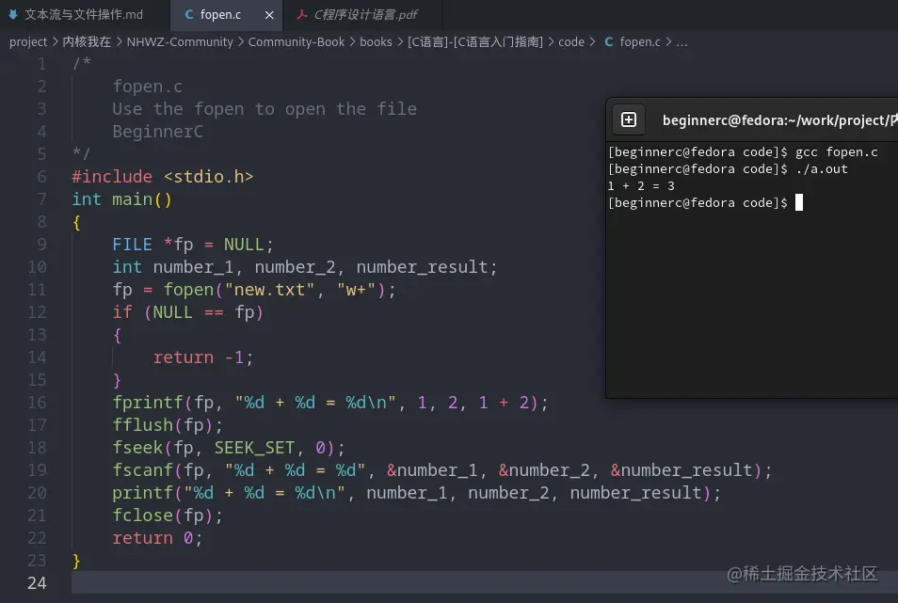Click &number_result in the fscanf line

[681, 470]
